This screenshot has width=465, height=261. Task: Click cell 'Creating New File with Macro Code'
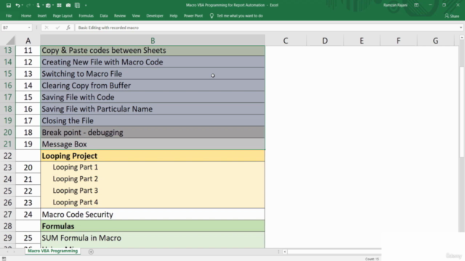coord(153,62)
